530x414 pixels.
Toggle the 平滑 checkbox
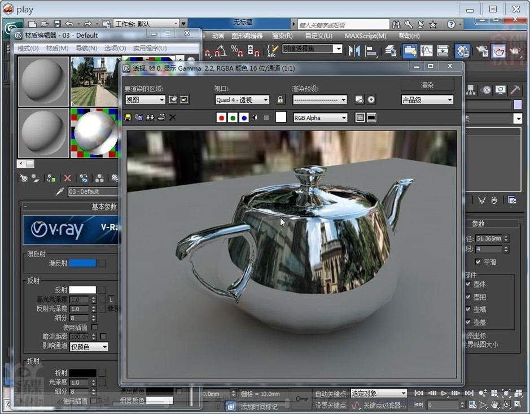click(x=478, y=262)
